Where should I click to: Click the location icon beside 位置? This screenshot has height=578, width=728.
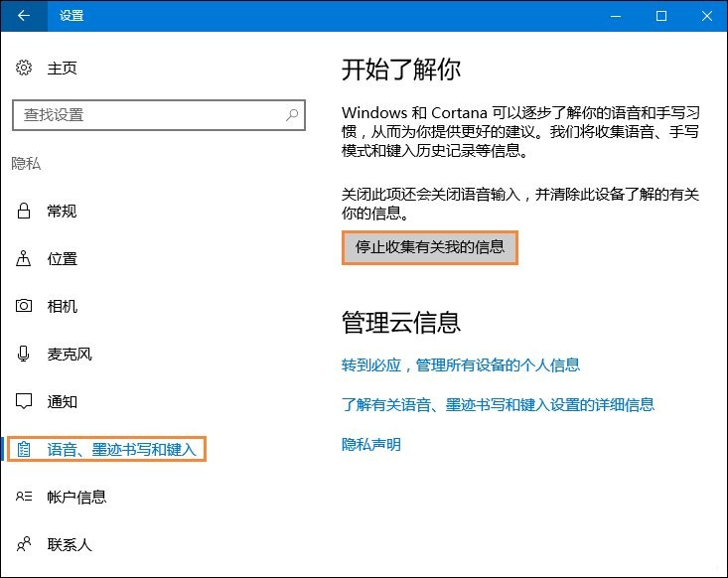click(x=24, y=258)
